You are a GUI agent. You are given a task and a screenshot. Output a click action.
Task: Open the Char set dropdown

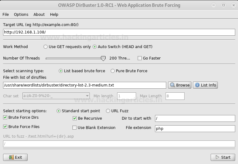point(56,96)
